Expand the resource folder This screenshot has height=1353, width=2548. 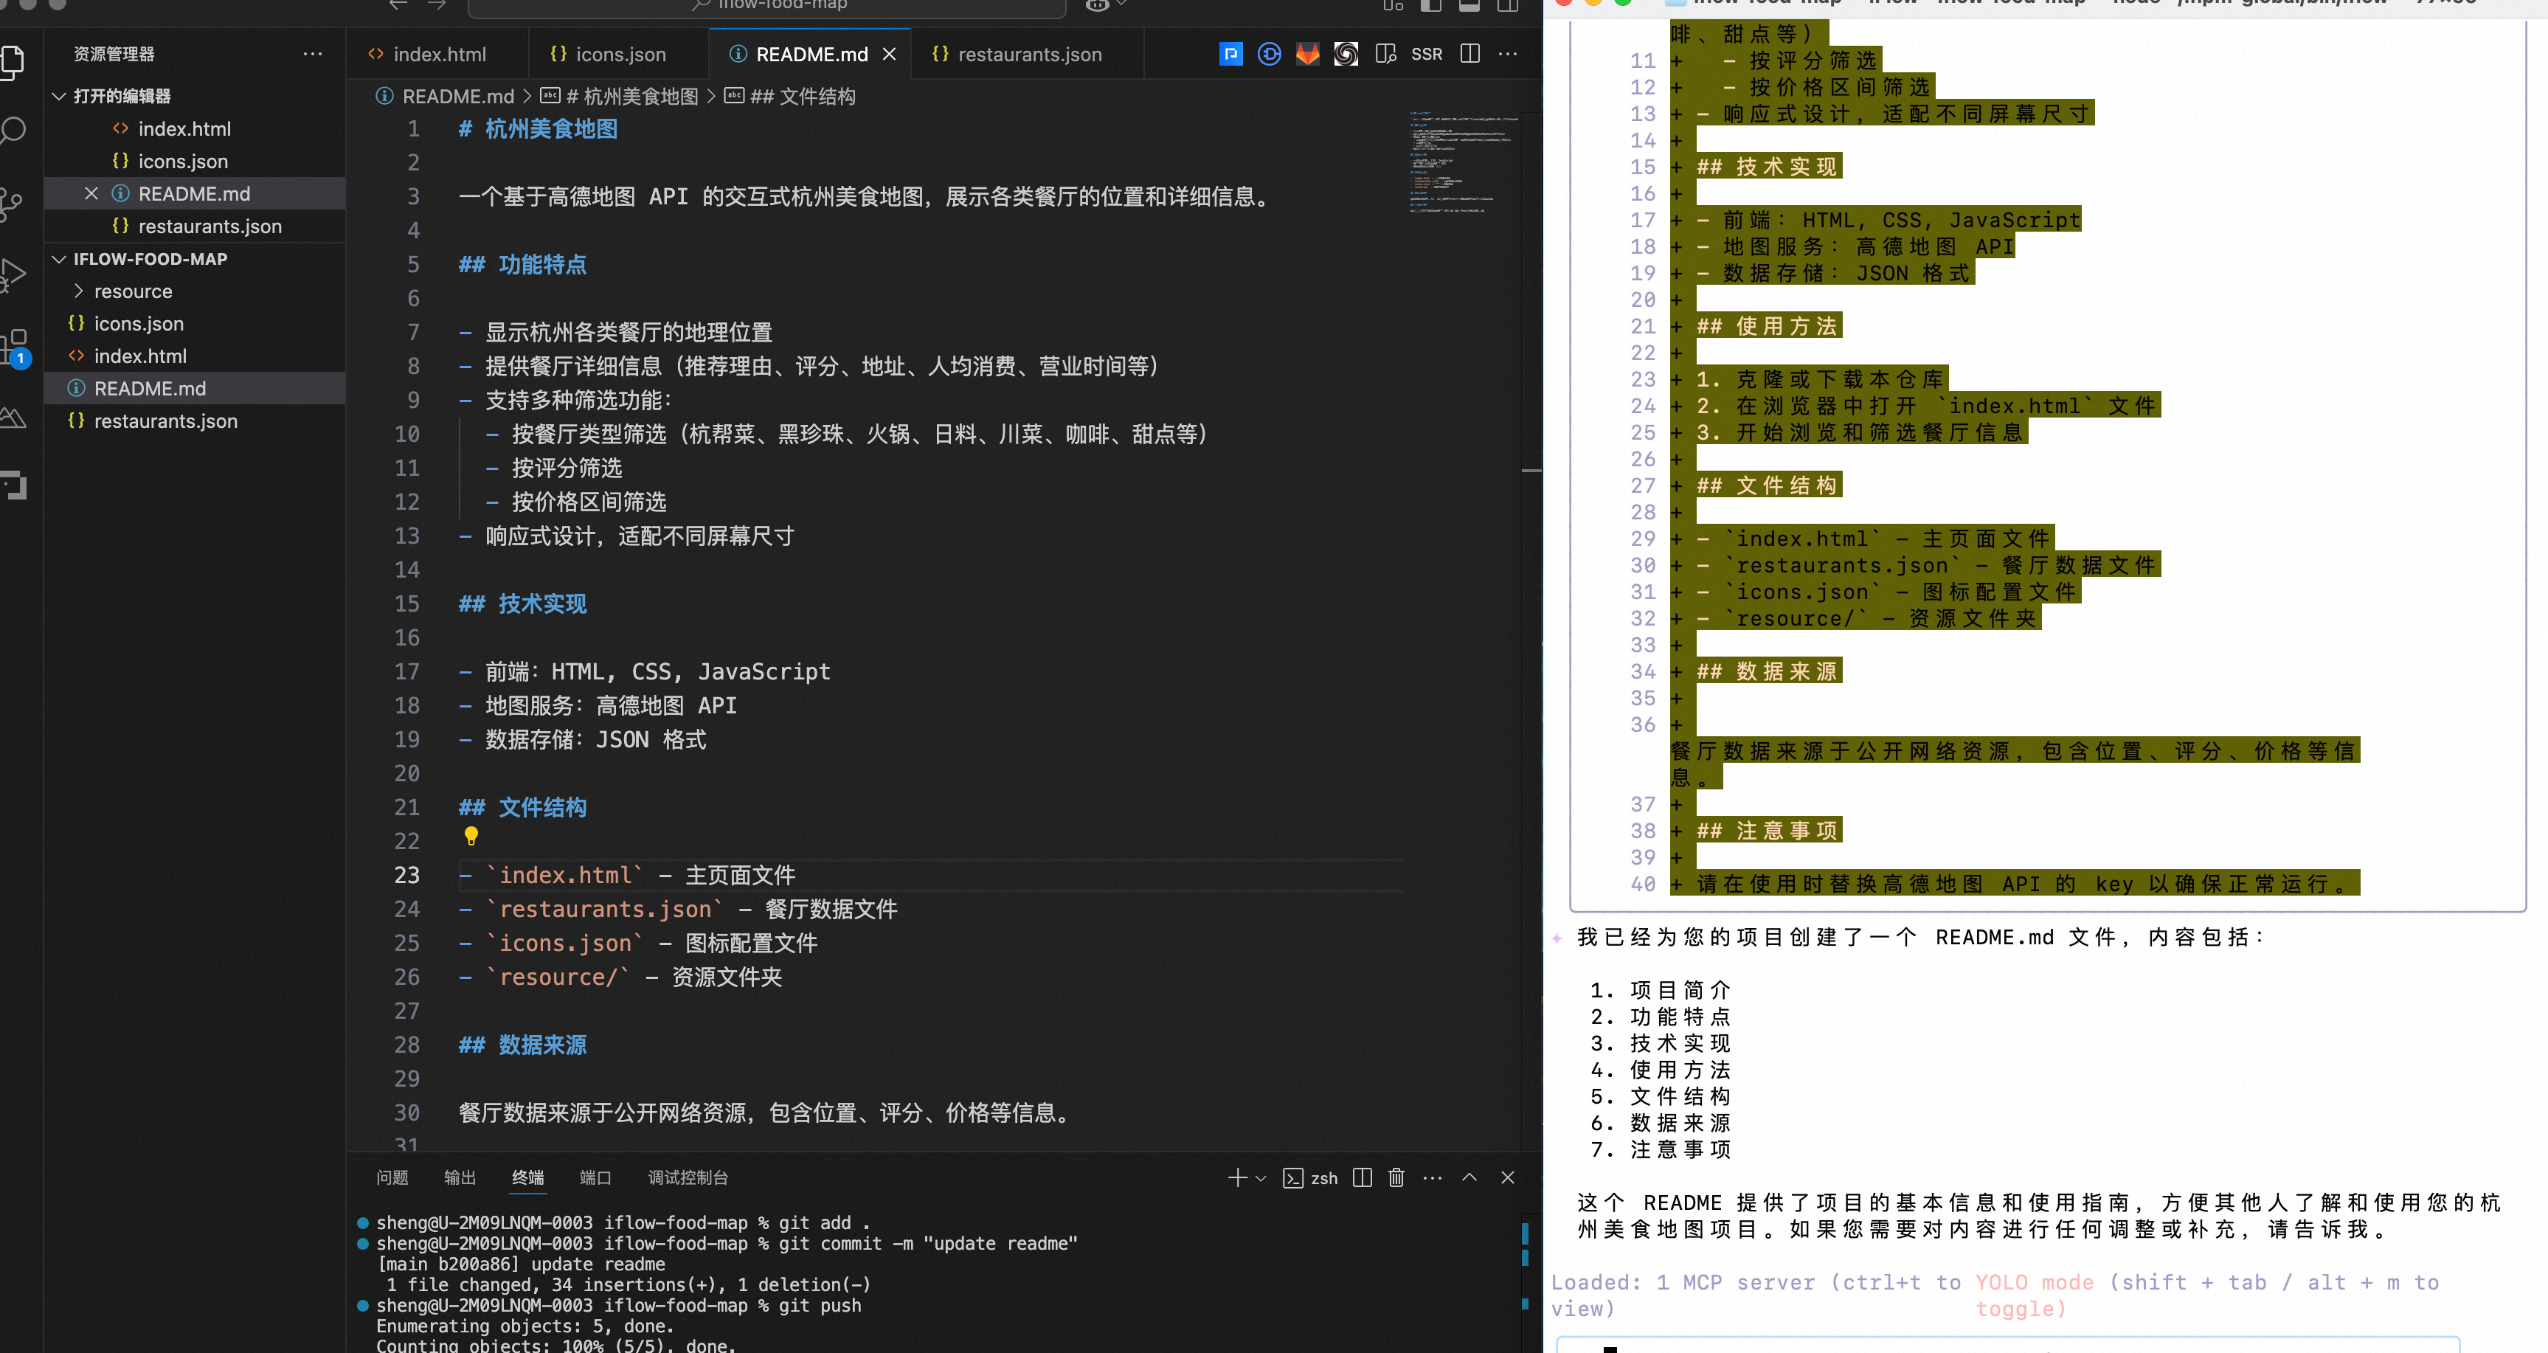[133, 291]
